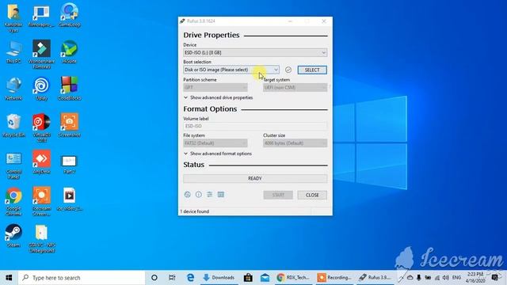Click the checksum checkmark icon beside Boot selection
Screen dimensions: 507x285
[x=288, y=70]
